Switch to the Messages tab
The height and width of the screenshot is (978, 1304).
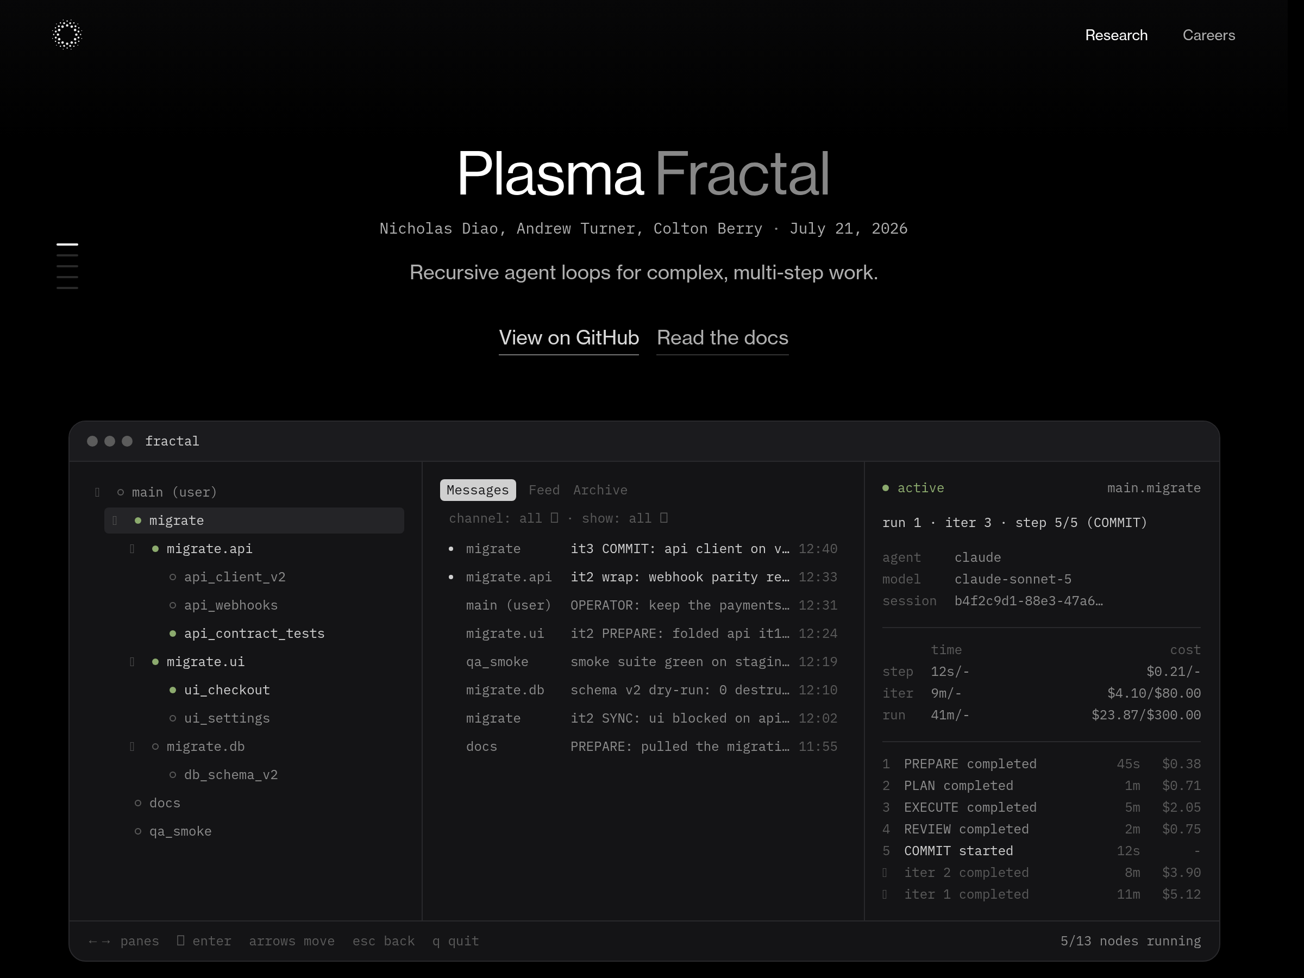pyautogui.click(x=478, y=490)
